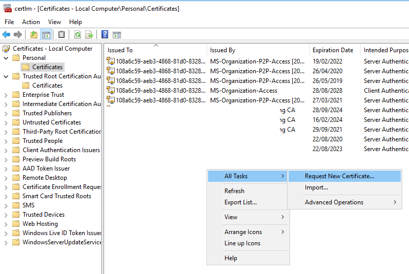Click Refresh in the context menu

(x=248, y=191)
